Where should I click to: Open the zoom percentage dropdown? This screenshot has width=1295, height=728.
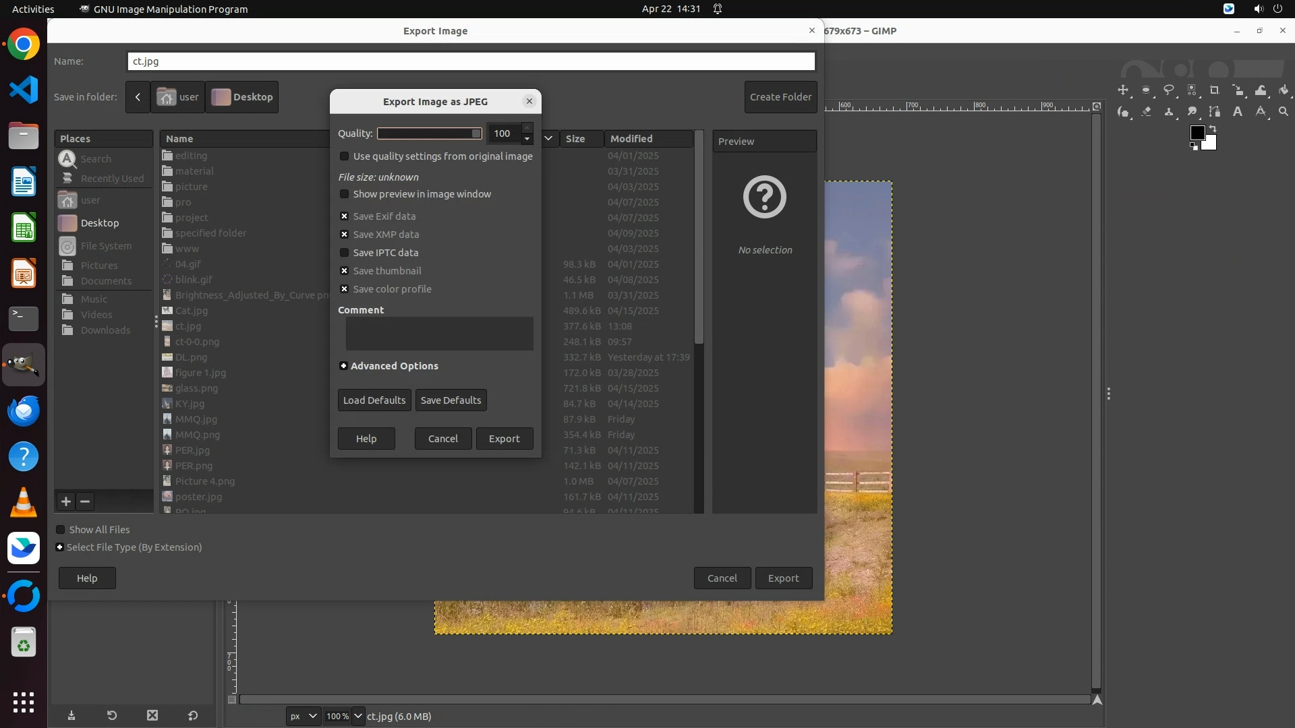tap(358, 716)
